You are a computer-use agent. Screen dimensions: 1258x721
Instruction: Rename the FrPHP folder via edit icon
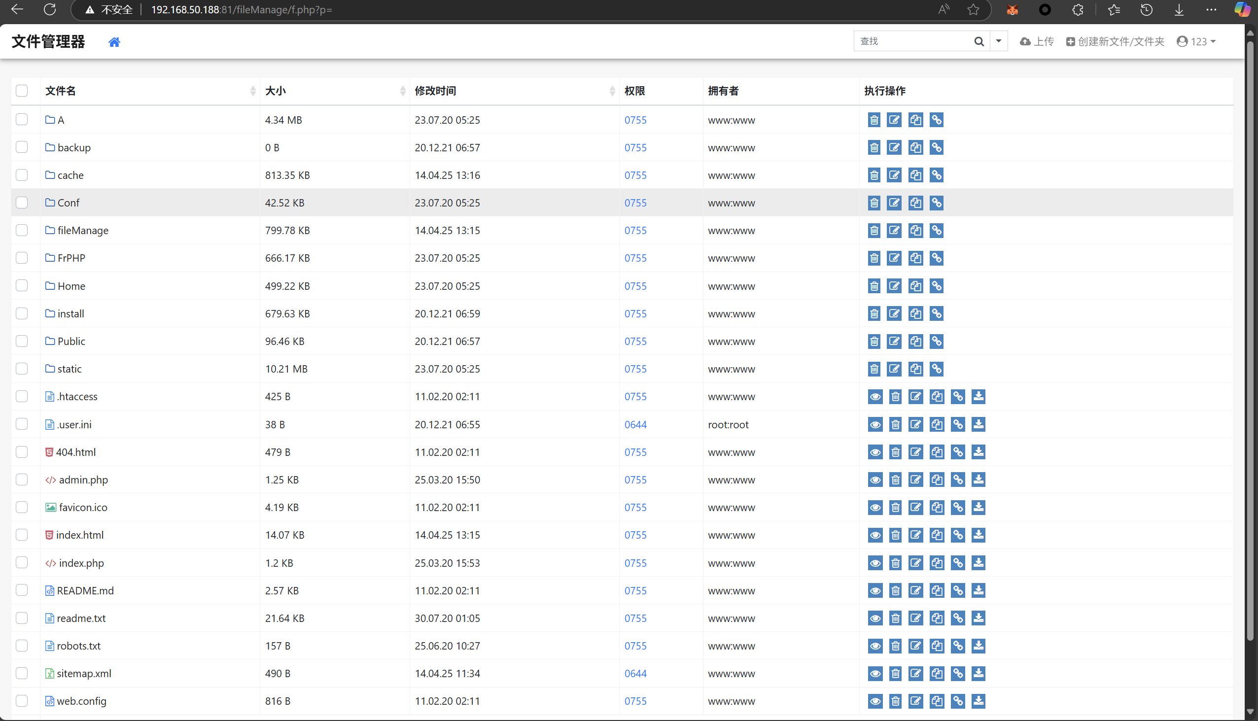pyautogui.click(x=894, y=258)
